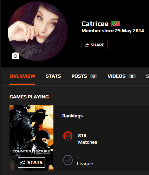Click the country flag next to Catricee
This screenshot has height=175, width=149.
(116, 24)
